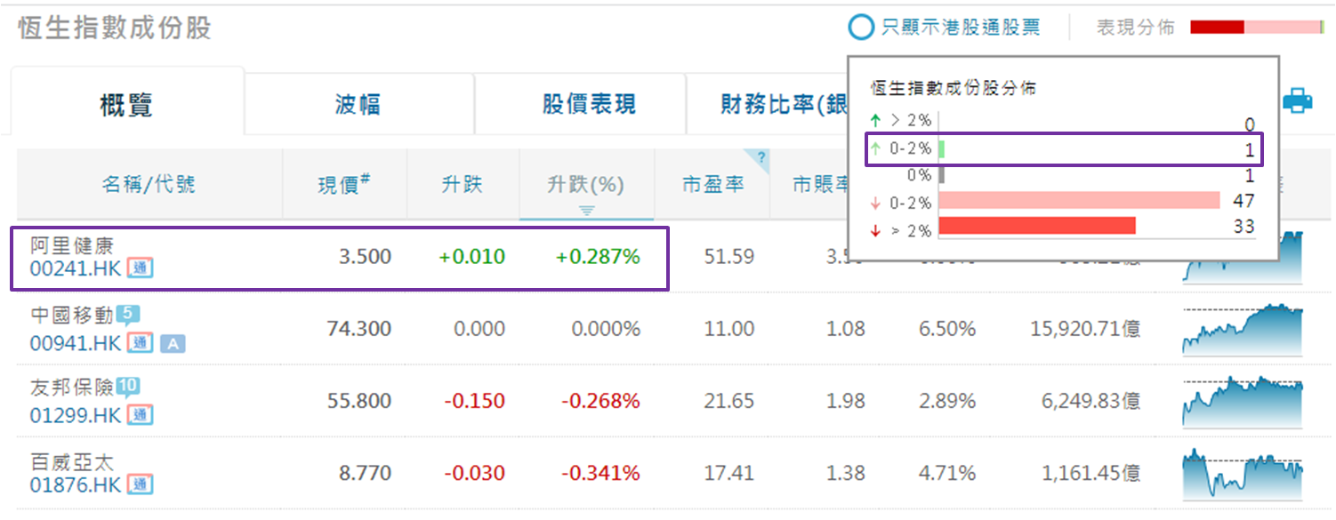Sort by 升跌(%) column header
The image size is (1336, 520).
585,185
